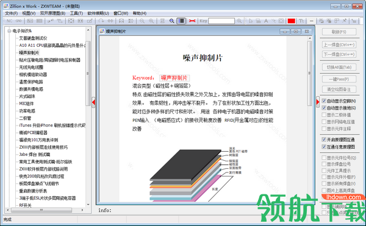
Task: Collapse left panel with red arrow
Action: click(x=93, y=102)
